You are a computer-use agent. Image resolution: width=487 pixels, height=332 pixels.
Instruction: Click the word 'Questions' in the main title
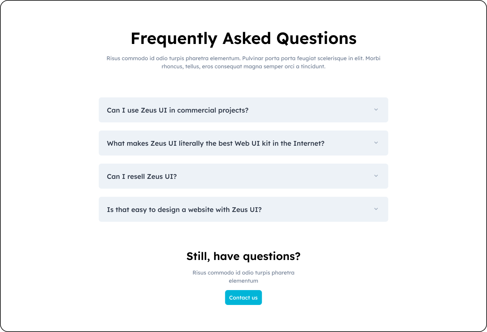click(x=316, y=38)
